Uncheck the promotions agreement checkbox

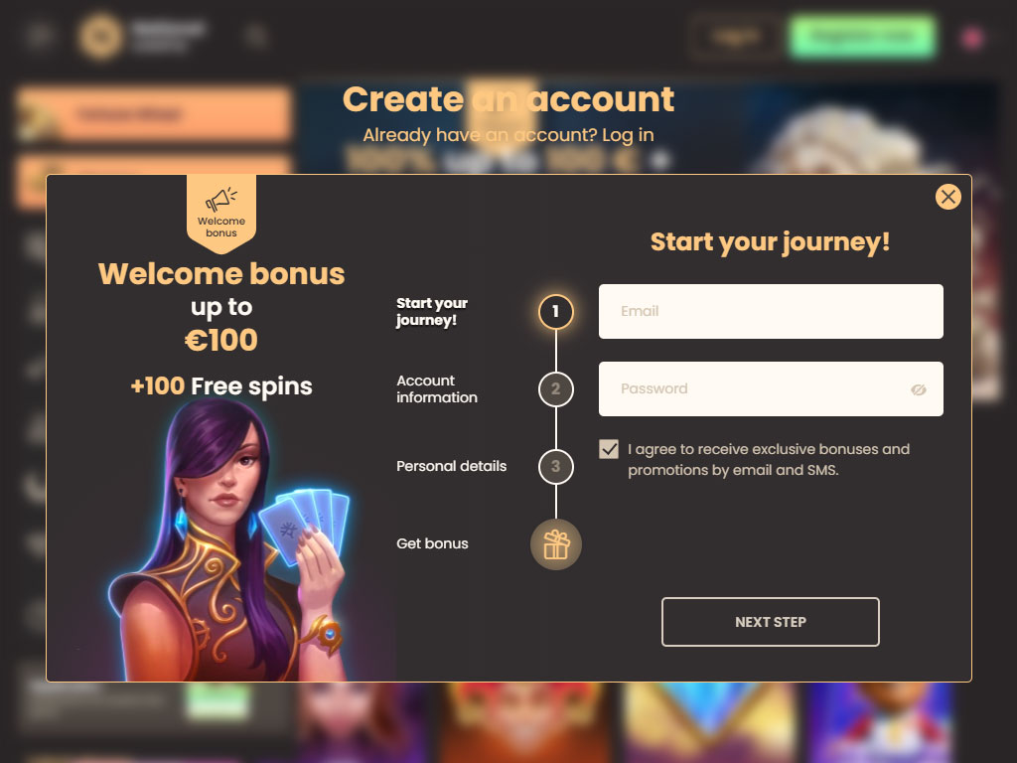pyautogui.click(x=609, y=449)
